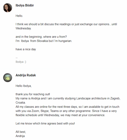This screenshot has width=127, height=140.
Task: Click the 'All best,' closing line
Action: coord(21,132)
